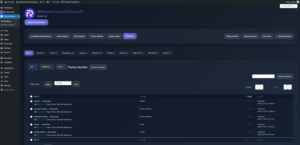Viewport: 300px width, 145px height.
Task: Click the portfoliocraft round logo
Action: click(x=30, y=14)
